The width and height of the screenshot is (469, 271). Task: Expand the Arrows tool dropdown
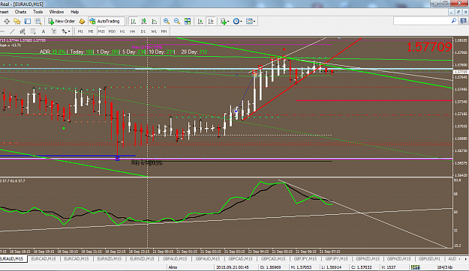pyautogui.click(x=69, y=31)
